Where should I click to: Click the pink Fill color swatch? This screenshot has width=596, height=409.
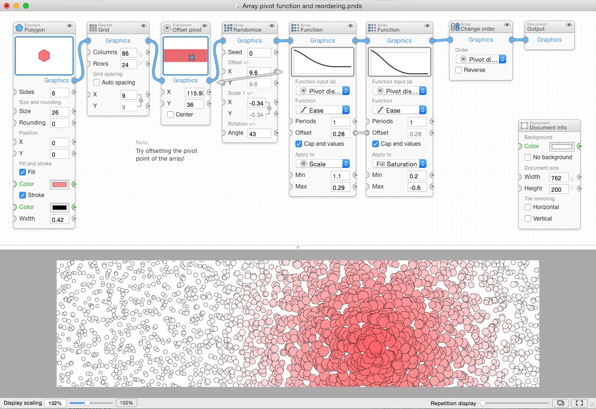[x=59, y=185]
